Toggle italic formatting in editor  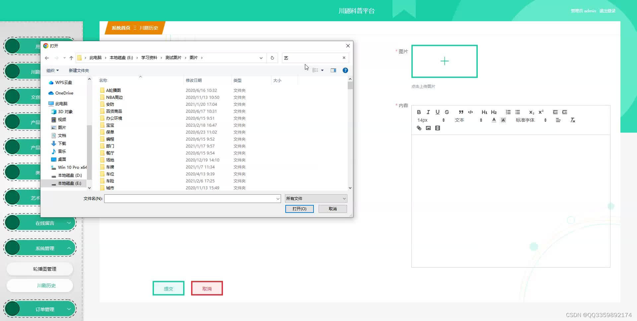click(x=428, y=112)
